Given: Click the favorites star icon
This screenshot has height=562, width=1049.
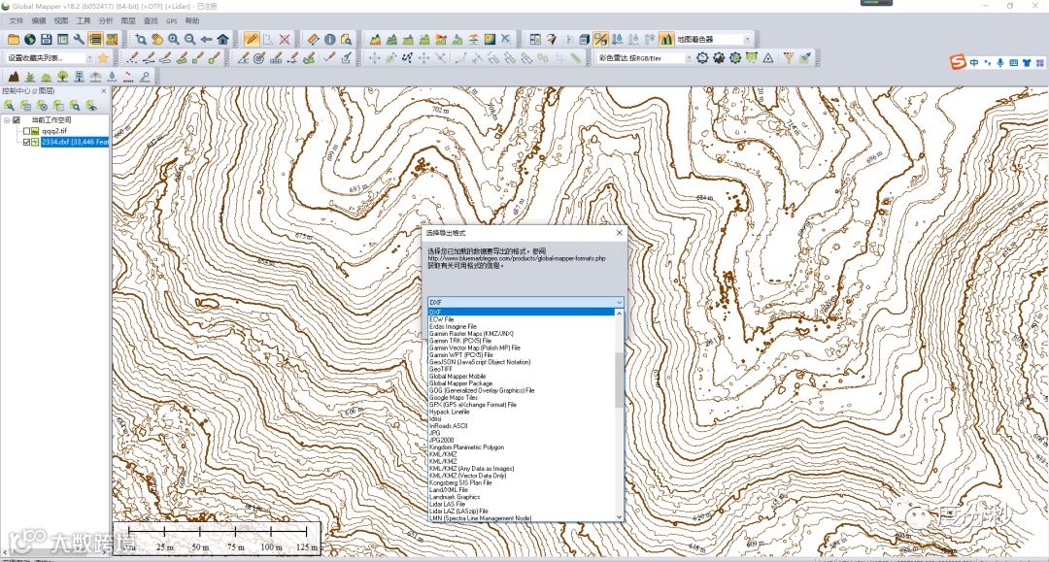Looking at the screenshot, I should pyautogui.click(x=103, y=58).
